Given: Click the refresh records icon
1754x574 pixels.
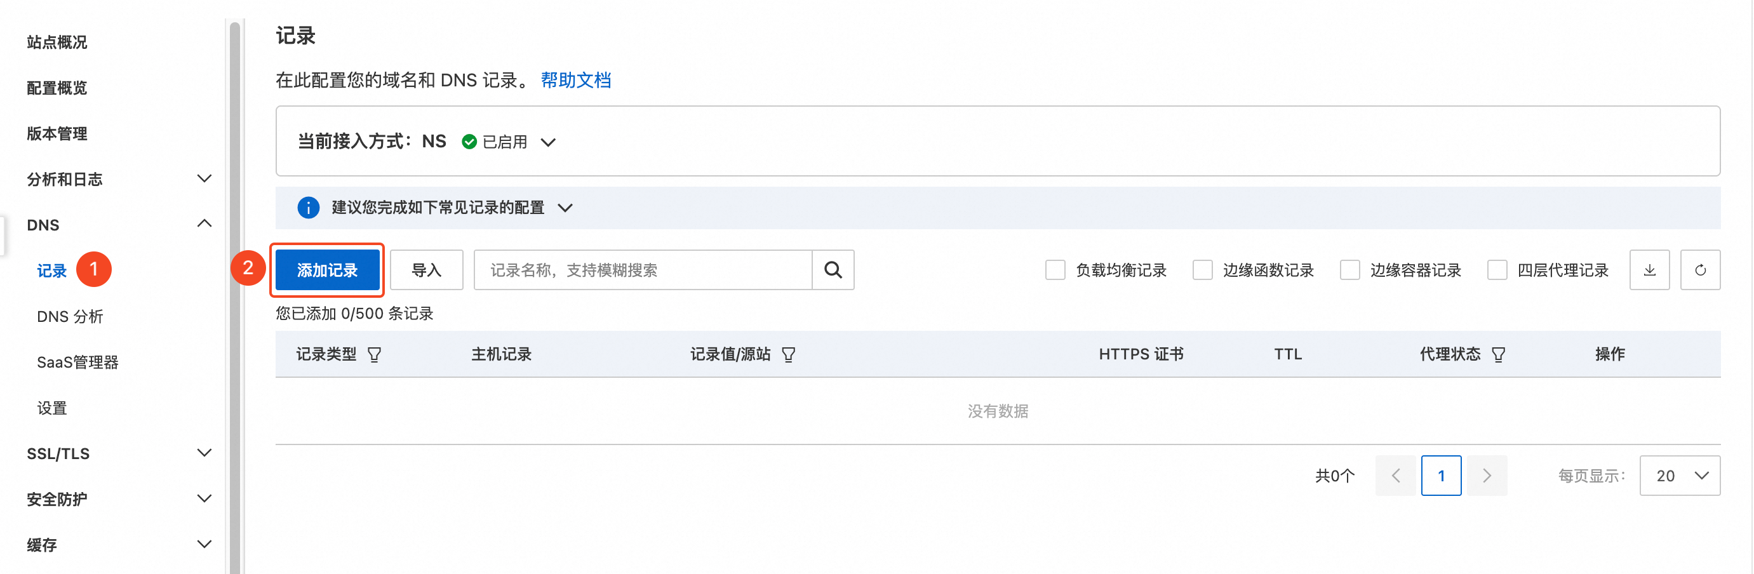Looking at the screenshot, I should (x=1700, y=270).
